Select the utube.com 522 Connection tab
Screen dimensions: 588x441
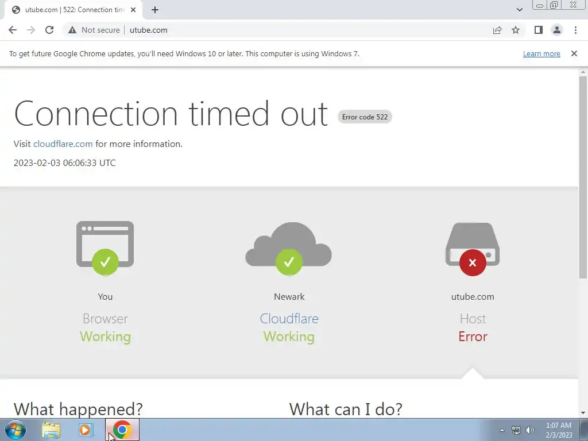pos(73,10)
